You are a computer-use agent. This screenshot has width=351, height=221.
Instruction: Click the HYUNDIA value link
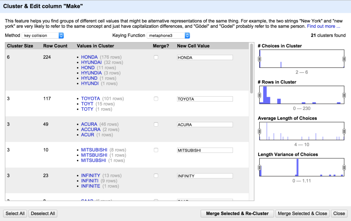91,73
